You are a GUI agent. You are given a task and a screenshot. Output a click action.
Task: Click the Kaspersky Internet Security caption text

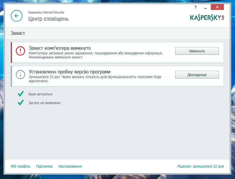point(46,12)
